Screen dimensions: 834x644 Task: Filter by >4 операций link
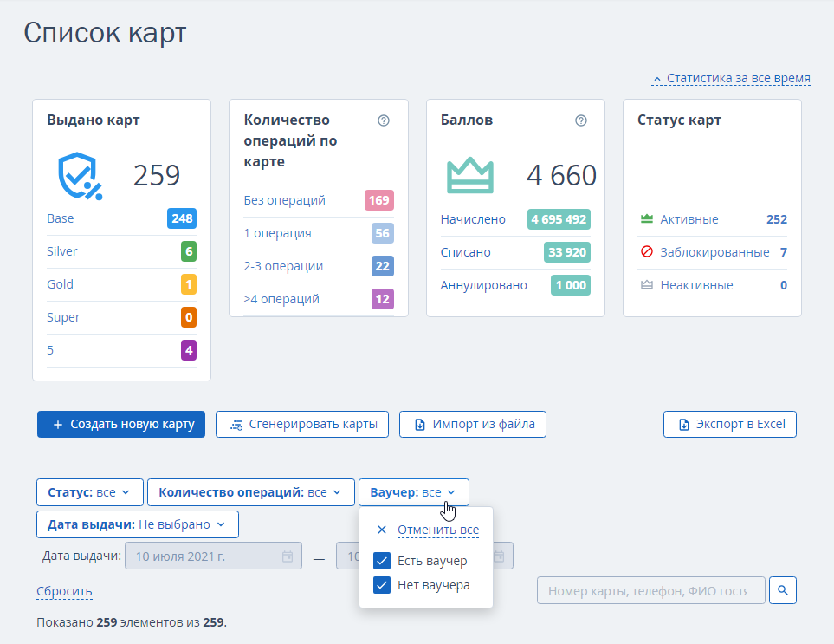click(281, 299)
